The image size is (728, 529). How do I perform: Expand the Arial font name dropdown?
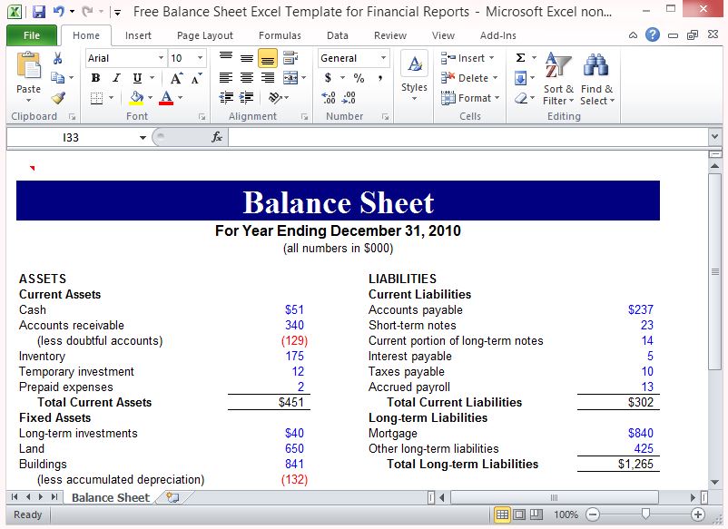(159, 58)
